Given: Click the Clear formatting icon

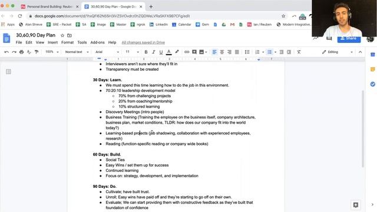Looking at the screenshot, I should tap(299, 52).
